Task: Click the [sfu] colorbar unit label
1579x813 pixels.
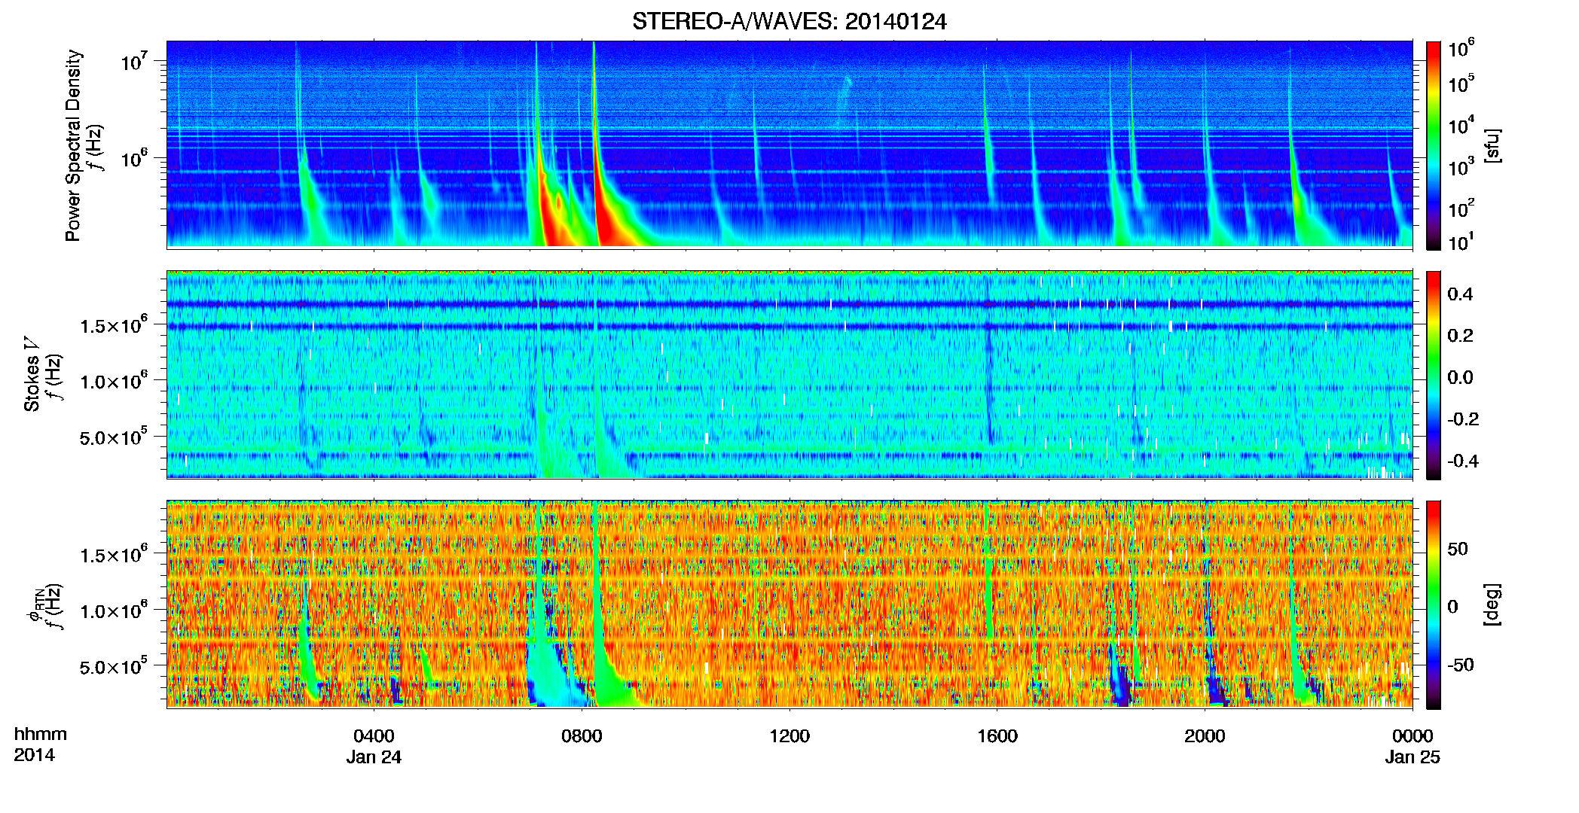Action: pos(1492,145)
